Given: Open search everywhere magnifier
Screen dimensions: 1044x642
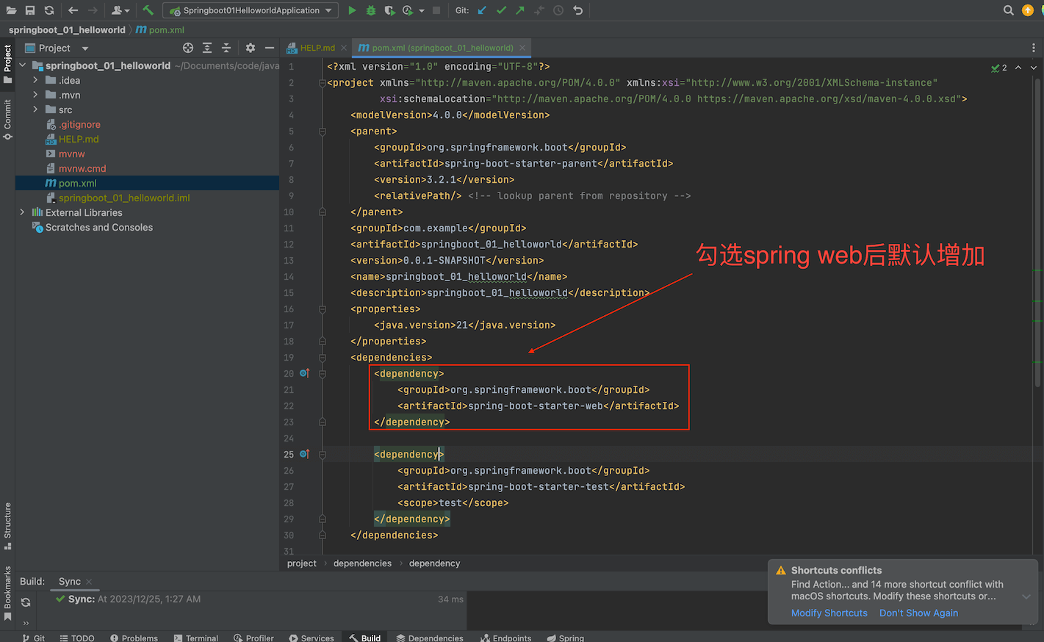Looking at the screenshot, I should tap(1009, 10).
